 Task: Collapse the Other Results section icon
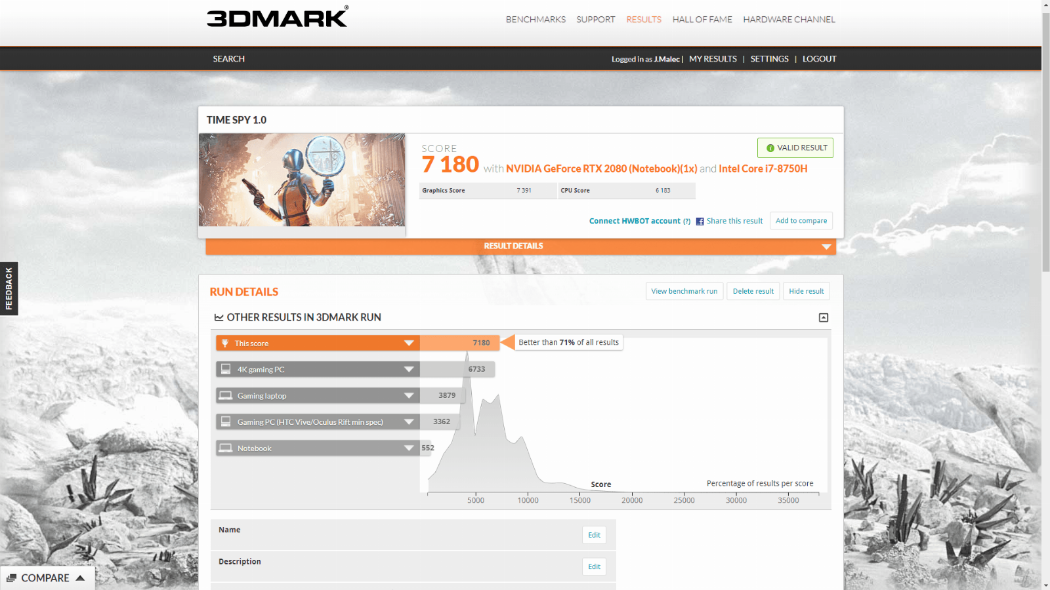click(x=824, y=318)
